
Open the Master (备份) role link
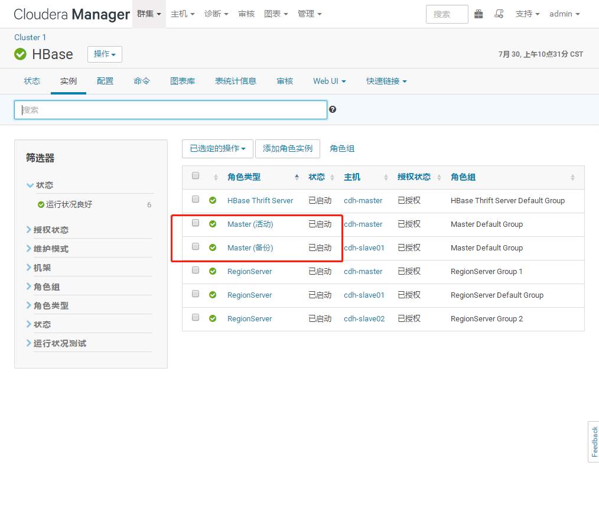click(250, 248)
